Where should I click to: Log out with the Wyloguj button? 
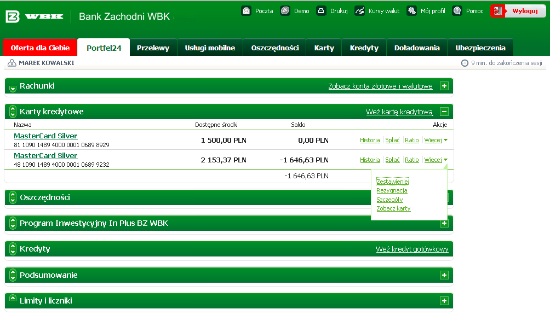click(518, 11)
